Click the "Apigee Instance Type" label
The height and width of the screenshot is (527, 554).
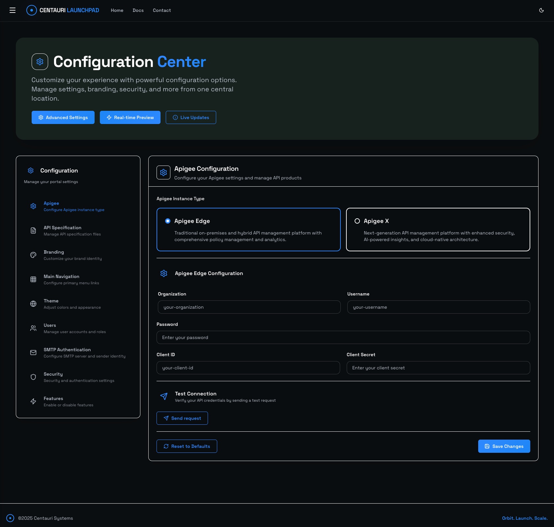pyautogui.click(x=180, y=199)
